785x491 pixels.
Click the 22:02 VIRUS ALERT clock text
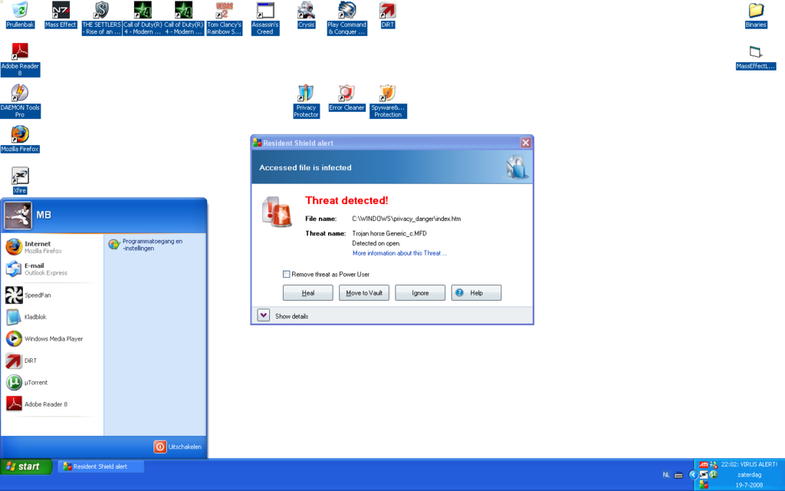click(x=749, y=464)
